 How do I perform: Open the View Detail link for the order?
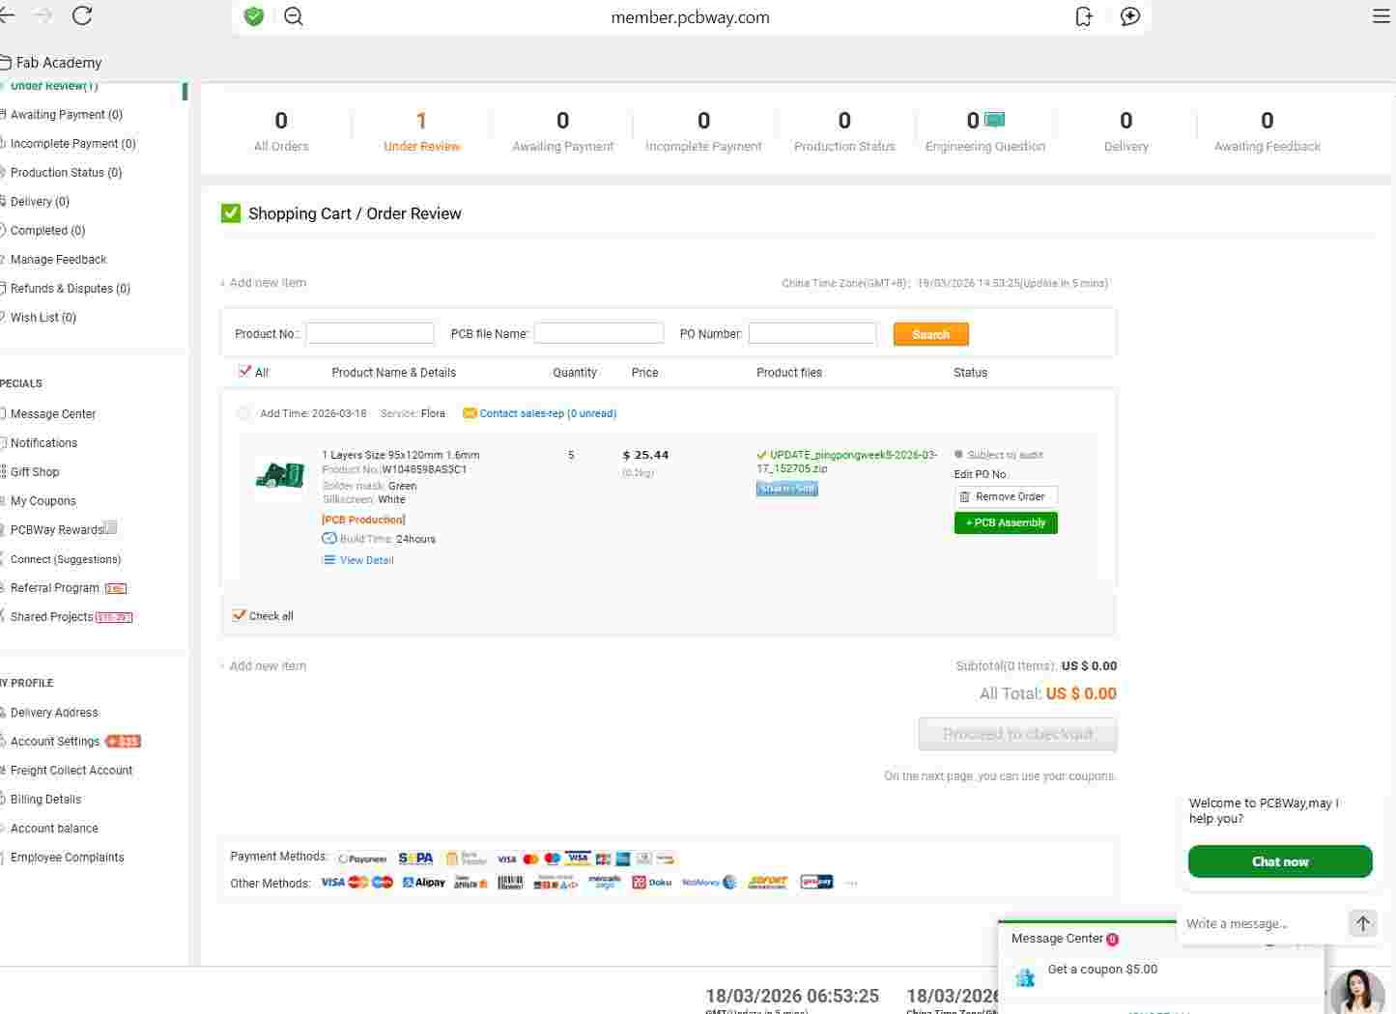tap(367, 560)
